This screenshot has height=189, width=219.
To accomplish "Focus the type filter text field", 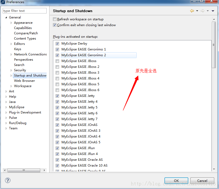I will [25, 11].
